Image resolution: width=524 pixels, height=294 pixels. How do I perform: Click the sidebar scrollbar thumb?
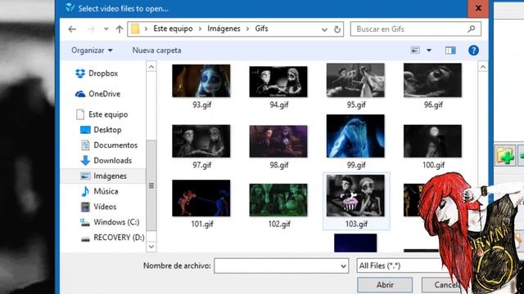(151, 185)
